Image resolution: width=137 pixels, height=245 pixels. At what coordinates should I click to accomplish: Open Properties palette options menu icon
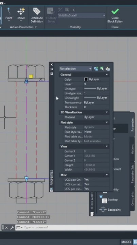tap(52, 73)
